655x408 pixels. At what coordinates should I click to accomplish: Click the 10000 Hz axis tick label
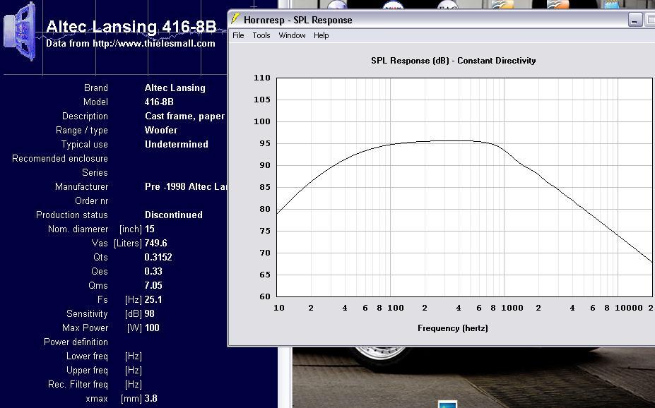pyautogui.click(x=629, y=308)
